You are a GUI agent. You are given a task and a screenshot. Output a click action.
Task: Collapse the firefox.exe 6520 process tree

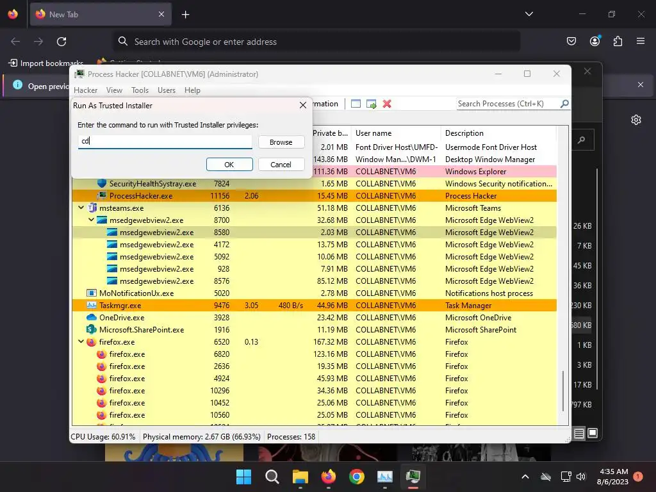pyautogui.click(x=81, y=341)
